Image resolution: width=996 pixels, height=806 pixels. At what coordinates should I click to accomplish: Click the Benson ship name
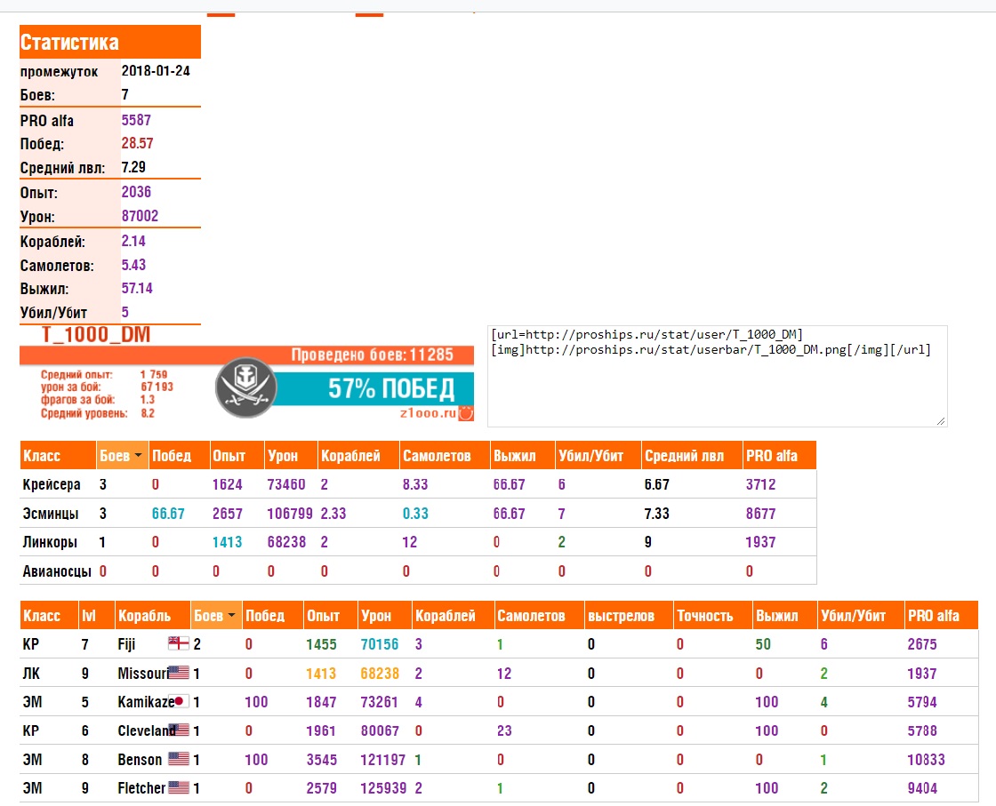139,760
